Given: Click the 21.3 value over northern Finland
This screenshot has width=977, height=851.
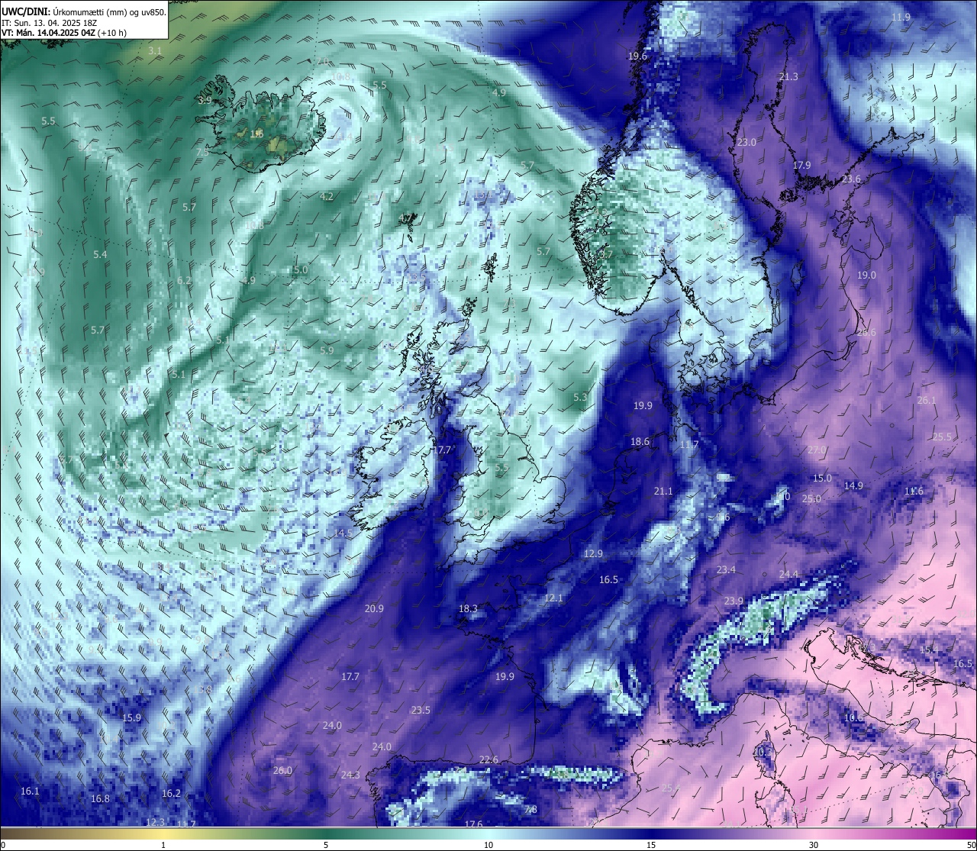Looking at the screenshot, I should pos(788,77).
